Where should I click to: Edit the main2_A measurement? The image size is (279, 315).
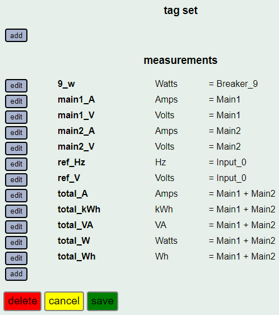[16, 133]
